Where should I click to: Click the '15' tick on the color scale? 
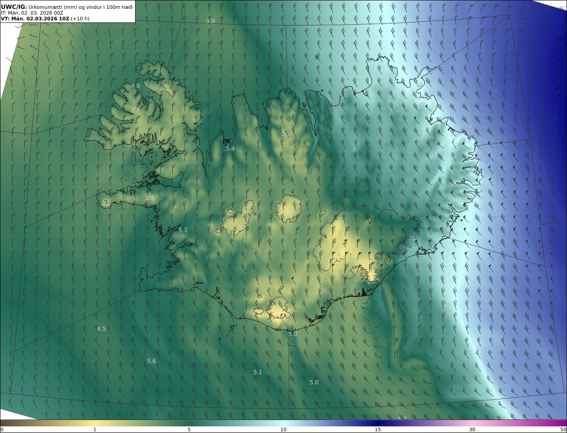click(378, 429)
